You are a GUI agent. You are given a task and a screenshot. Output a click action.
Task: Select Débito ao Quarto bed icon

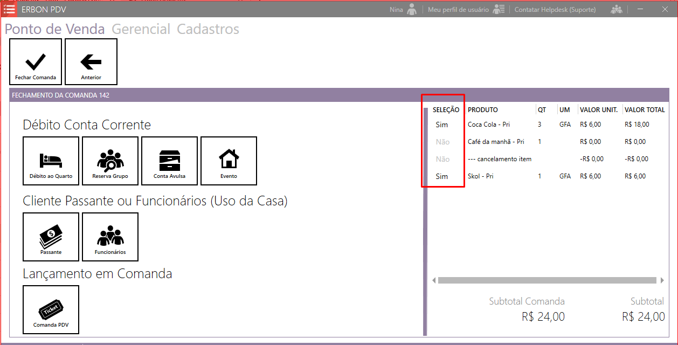[x=51, y=161]
